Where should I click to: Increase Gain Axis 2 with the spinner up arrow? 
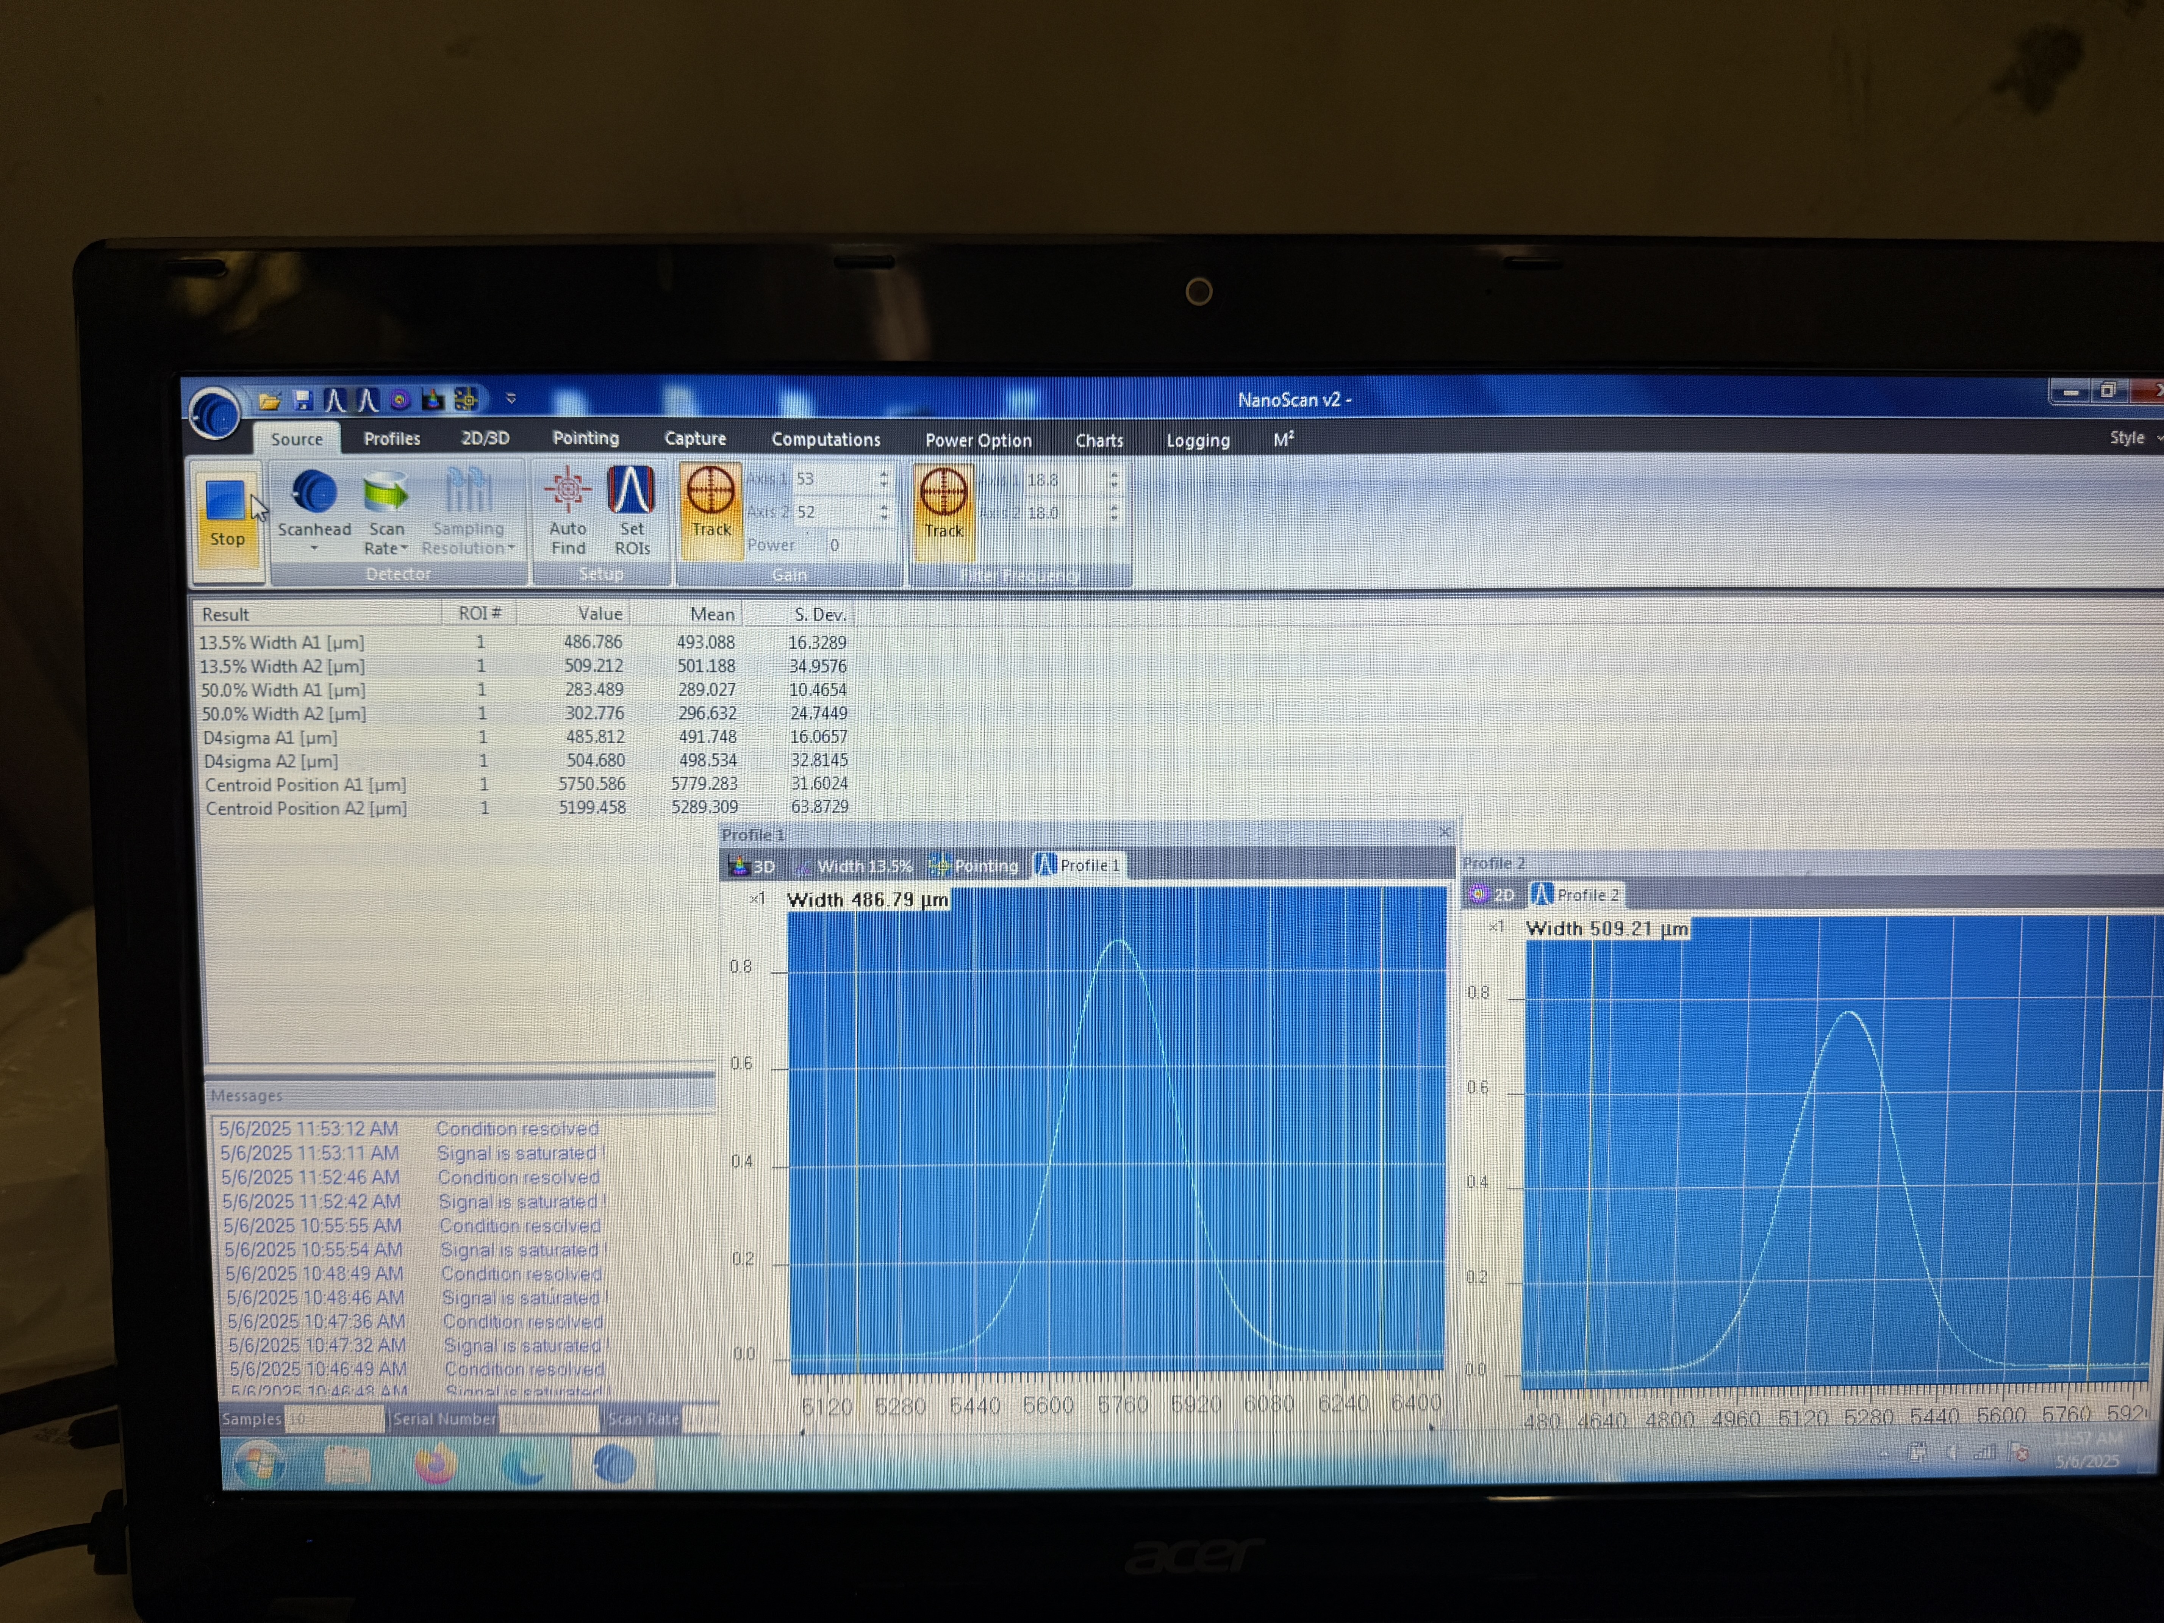(x=883, y=507)
